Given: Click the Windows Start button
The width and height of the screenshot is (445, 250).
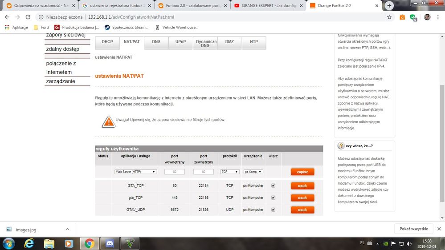Looking at the screenshot, I should (x=9, y=243).
